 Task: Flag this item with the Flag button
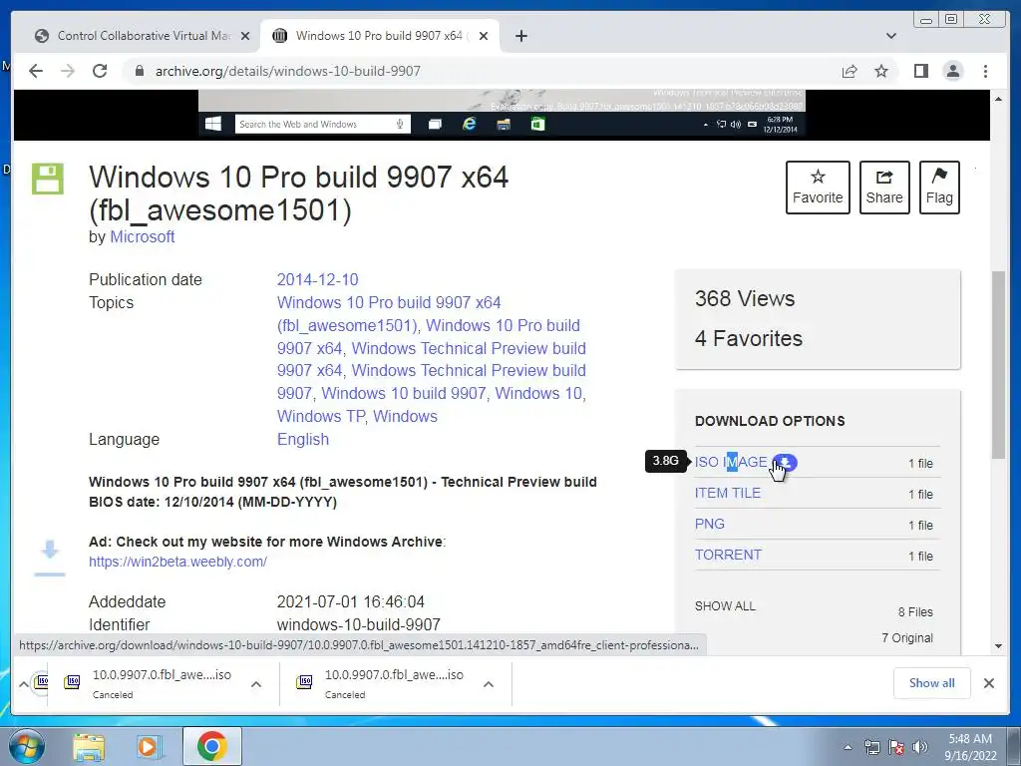[939, 188]
